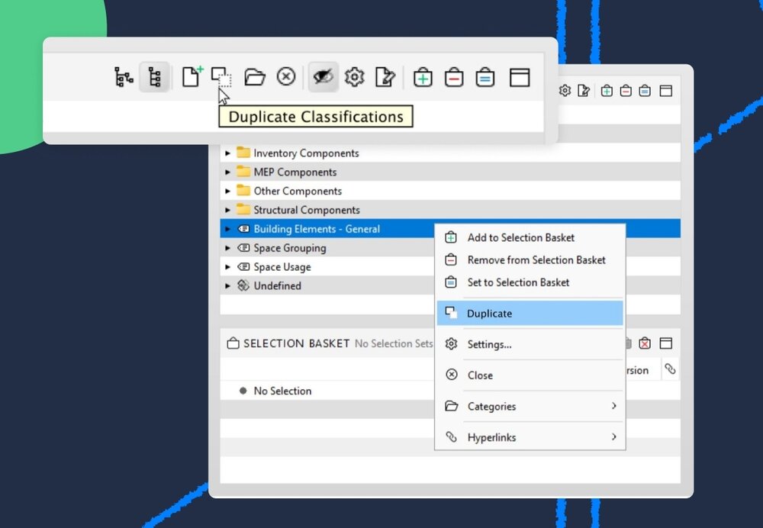This screenshot has height=528, width=763.
Task: Select Building Elements - General row label
Action: click(x=317, y=229)
